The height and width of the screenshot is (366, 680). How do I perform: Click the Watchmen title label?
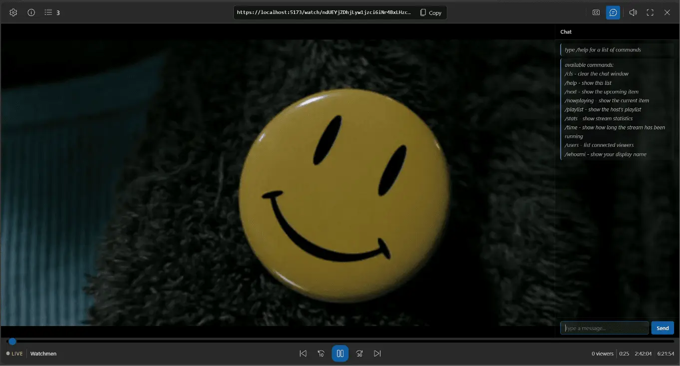[x=43, y=354]
